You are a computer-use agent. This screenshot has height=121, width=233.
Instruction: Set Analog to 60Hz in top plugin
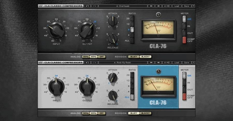pos(94,57)
